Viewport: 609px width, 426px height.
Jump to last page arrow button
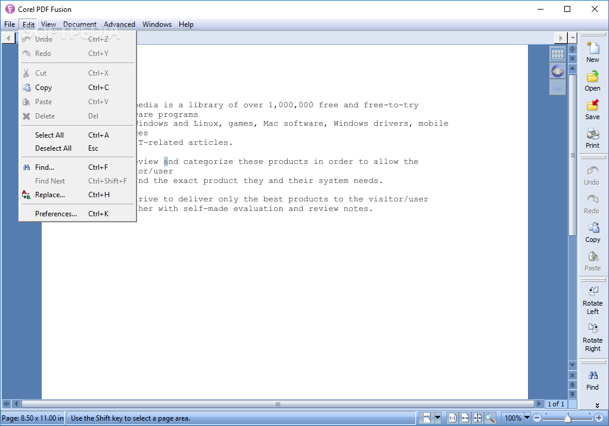point(573,375)
